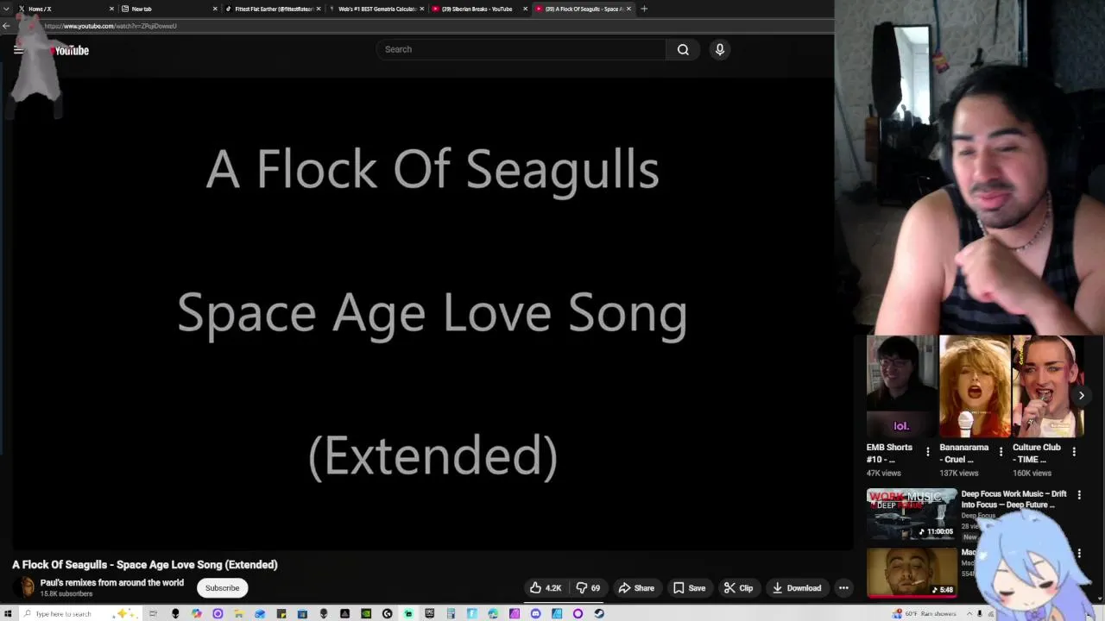Dislike the video with thumbs-down 69
The image size is (1105, 621).
pyautogui.click(x=588, y=588)
